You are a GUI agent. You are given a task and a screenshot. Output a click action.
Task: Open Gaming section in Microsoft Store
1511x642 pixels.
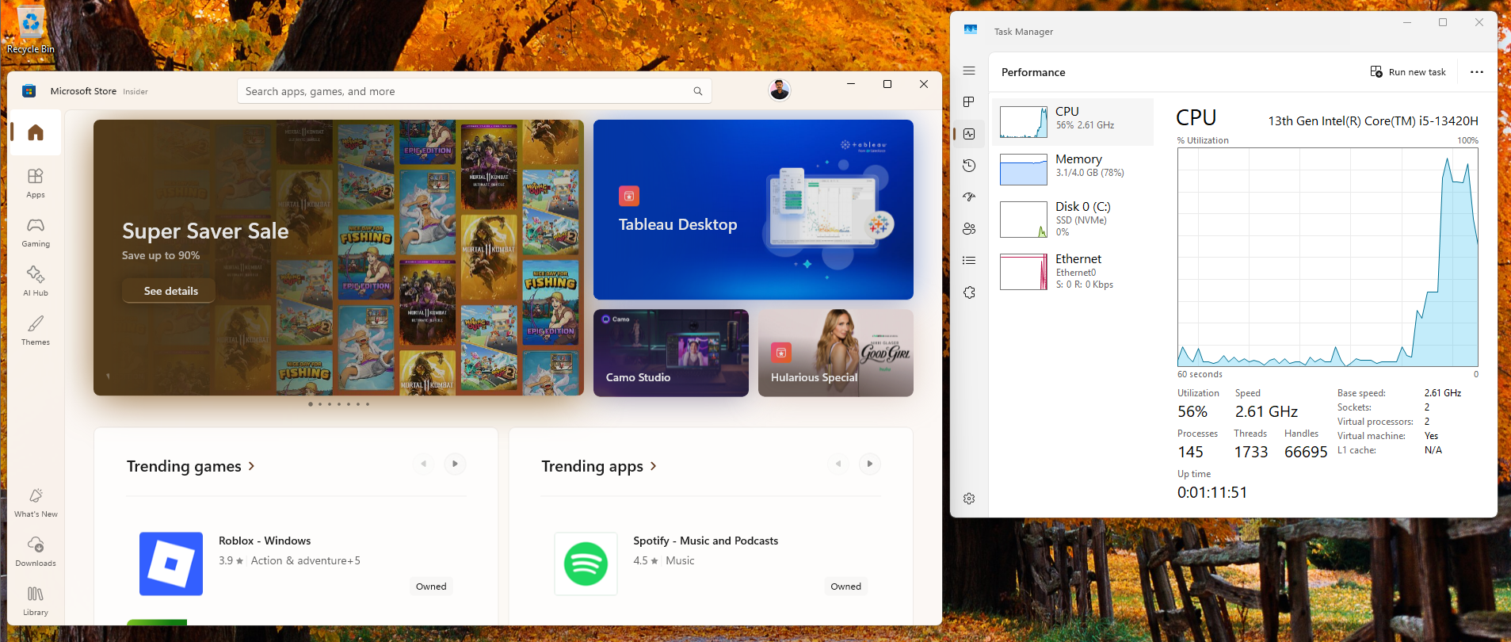[36, 232]
